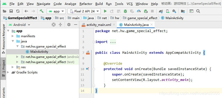Open project panel settings gear
This screenshot has width=222, height=98.
pyautogui.click(x=69, y=25)
